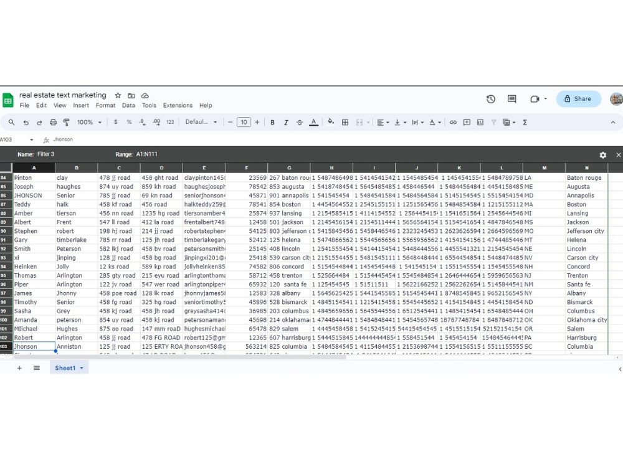623x467 pixels.
Task: Click the horizontal scrollbar
Action: click(179, 357)
